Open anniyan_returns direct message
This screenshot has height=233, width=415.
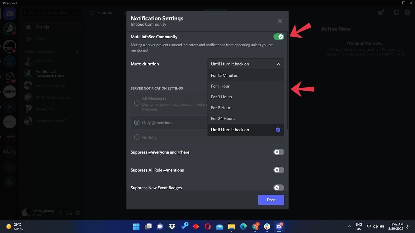(x=52, y=85)
